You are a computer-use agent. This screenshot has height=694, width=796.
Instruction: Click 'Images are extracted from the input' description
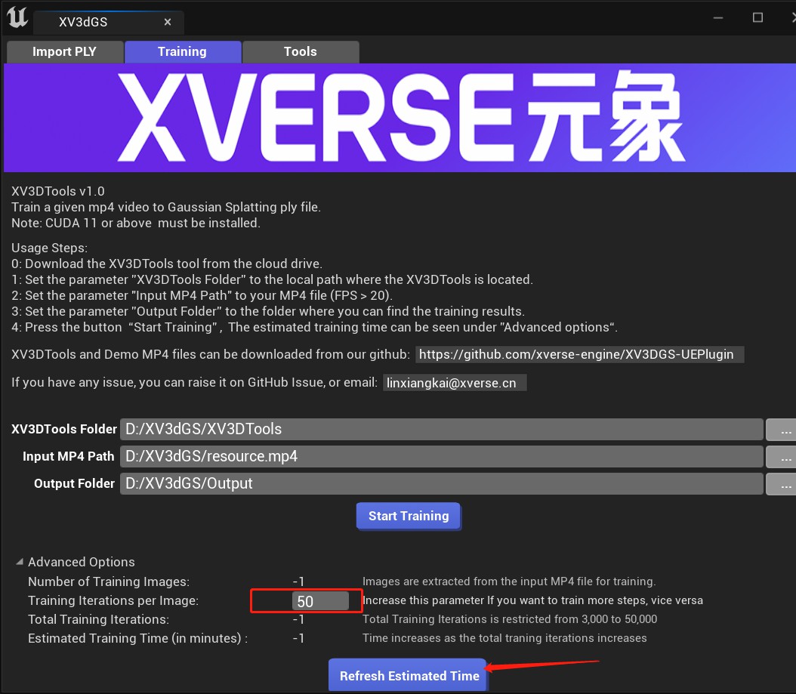509,581
